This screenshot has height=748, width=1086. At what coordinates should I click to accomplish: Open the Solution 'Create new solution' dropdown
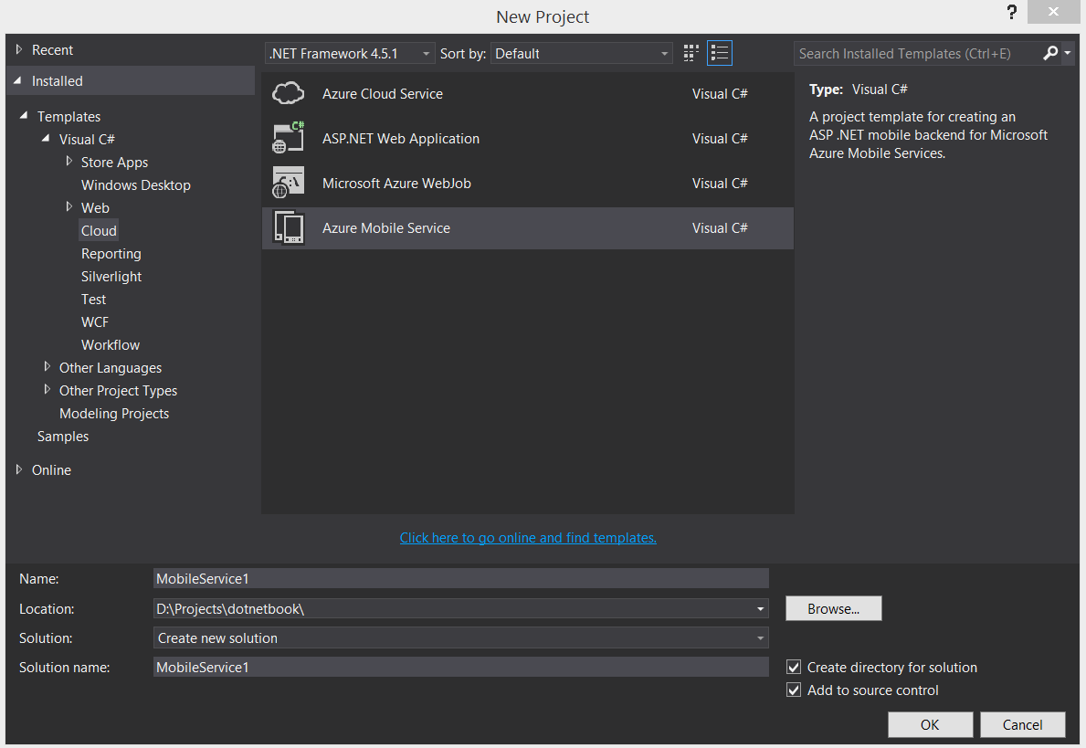tap(460, 637)
